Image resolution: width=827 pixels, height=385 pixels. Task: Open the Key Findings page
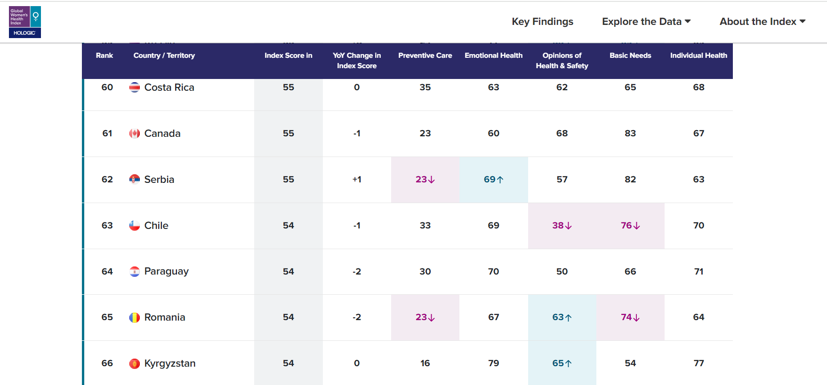[542, 22]
